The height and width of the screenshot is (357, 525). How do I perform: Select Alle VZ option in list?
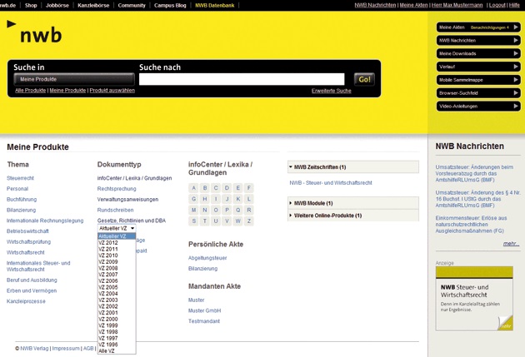[107, 350]
